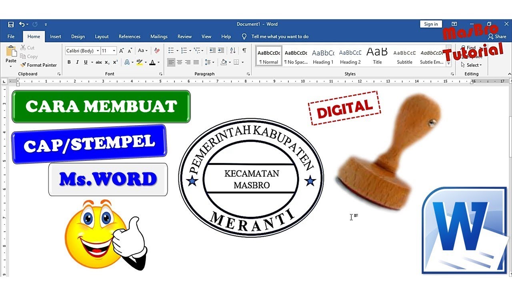Open the Help tab
512x288 pixels.
click(x=226, y=36)
